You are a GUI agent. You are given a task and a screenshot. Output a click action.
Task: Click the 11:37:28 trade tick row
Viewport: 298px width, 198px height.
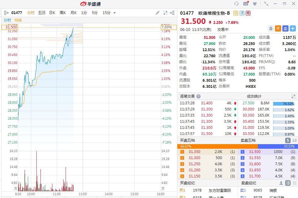(x=208, y=103)
